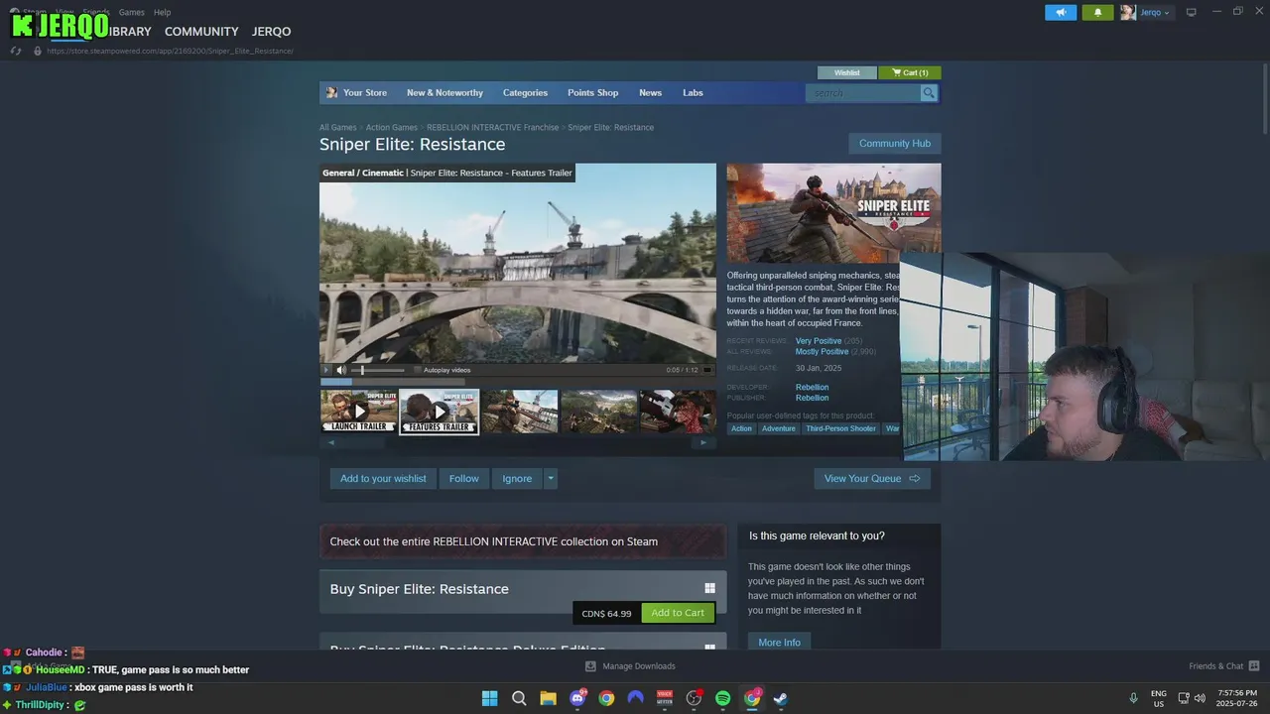Viewport: 1270px width, 714px height.
Task: Open the REBELLION INTERACTIVE collection banner
Action: click(523, 541)
